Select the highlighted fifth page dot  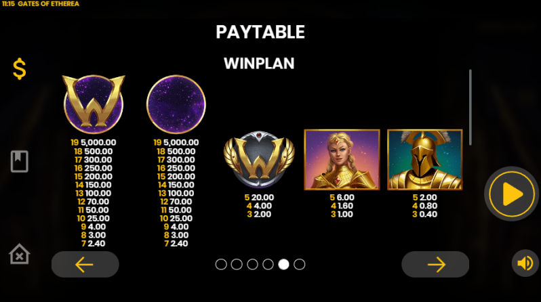[x=283, y=265]
